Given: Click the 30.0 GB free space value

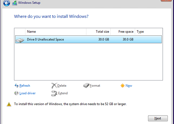Looking at the screenshot, I should [128, 39].
